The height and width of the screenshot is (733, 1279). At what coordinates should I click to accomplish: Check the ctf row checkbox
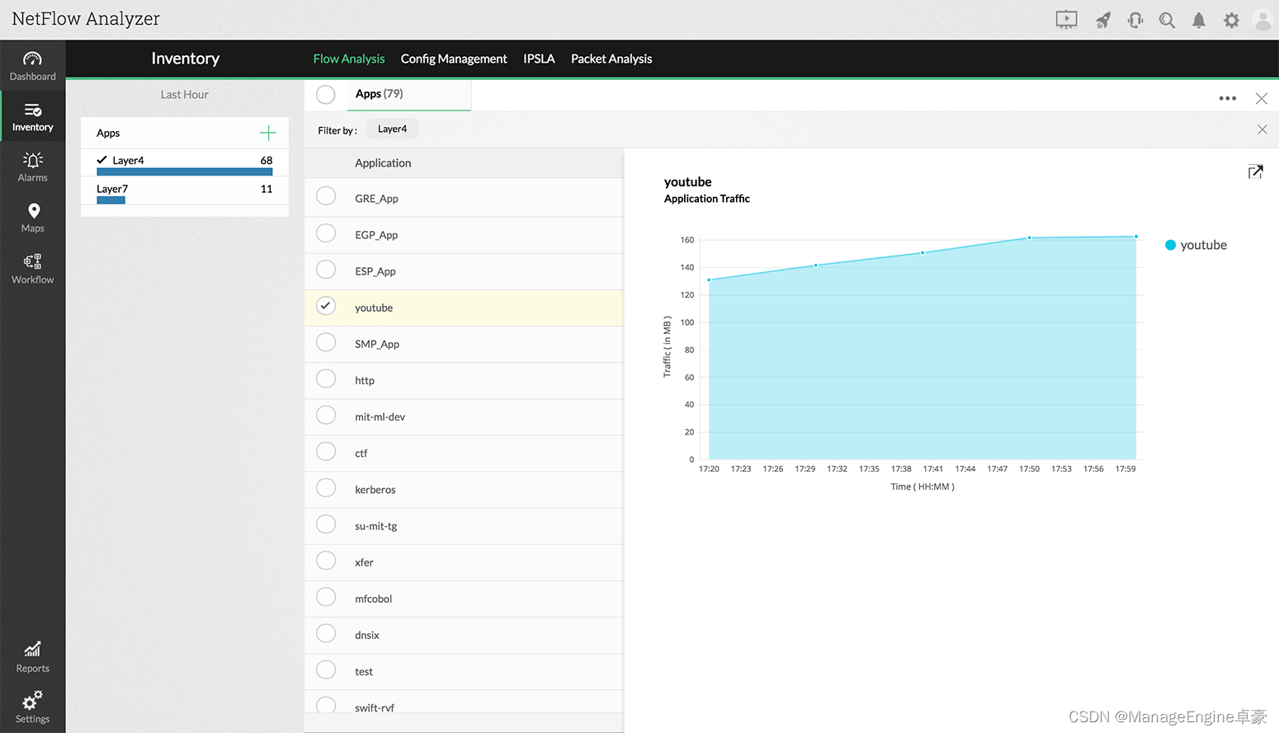326,451
